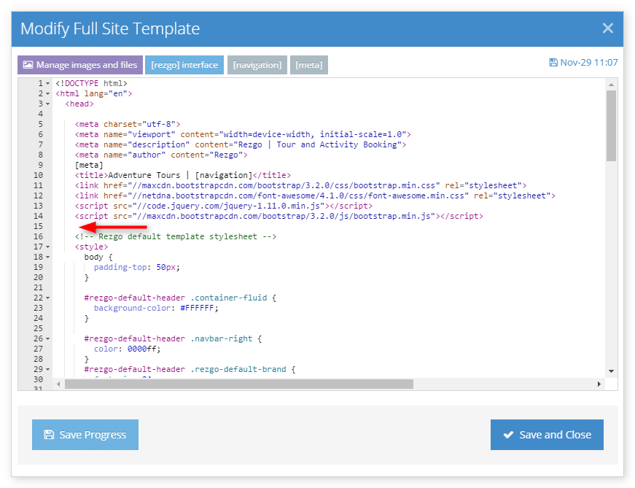The image size is (635, 488).
Task: Insert the [navigation] tag
Action: click(257, 65)
